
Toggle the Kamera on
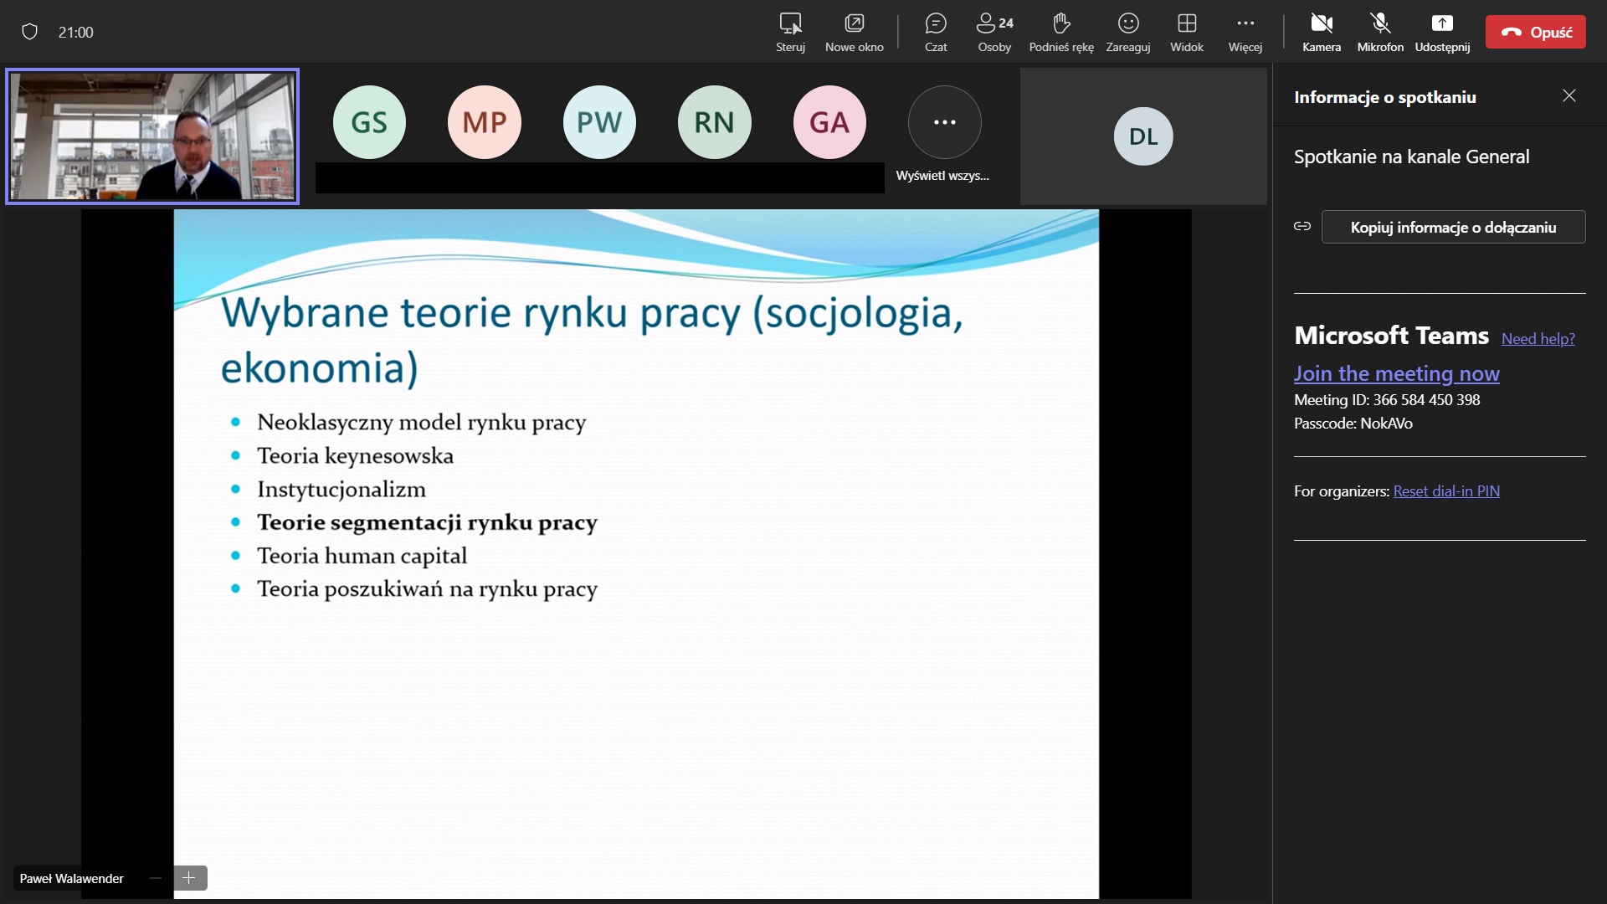click(1322, 32)
